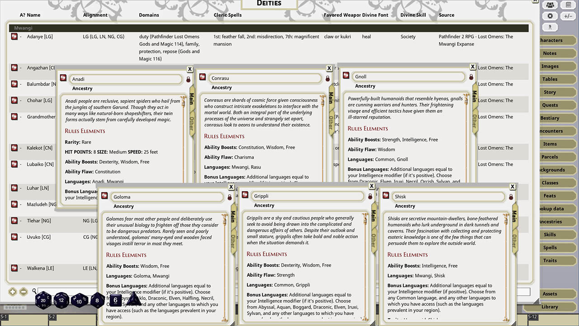Click the minus button below the list
Viewport: 579px width, 326px height.
coord(24,292)
